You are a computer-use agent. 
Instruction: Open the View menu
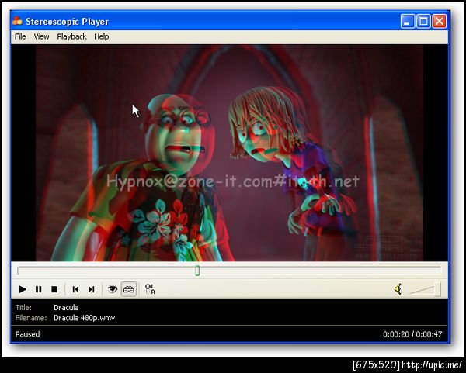41,36
